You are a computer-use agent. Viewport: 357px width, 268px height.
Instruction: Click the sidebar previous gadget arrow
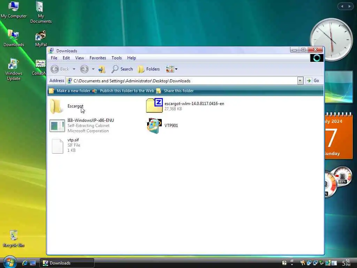342,6
